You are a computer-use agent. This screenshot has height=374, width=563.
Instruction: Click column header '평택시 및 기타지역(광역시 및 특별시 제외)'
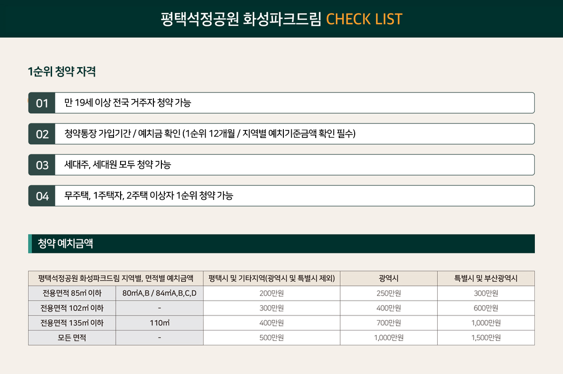[272, 278]
